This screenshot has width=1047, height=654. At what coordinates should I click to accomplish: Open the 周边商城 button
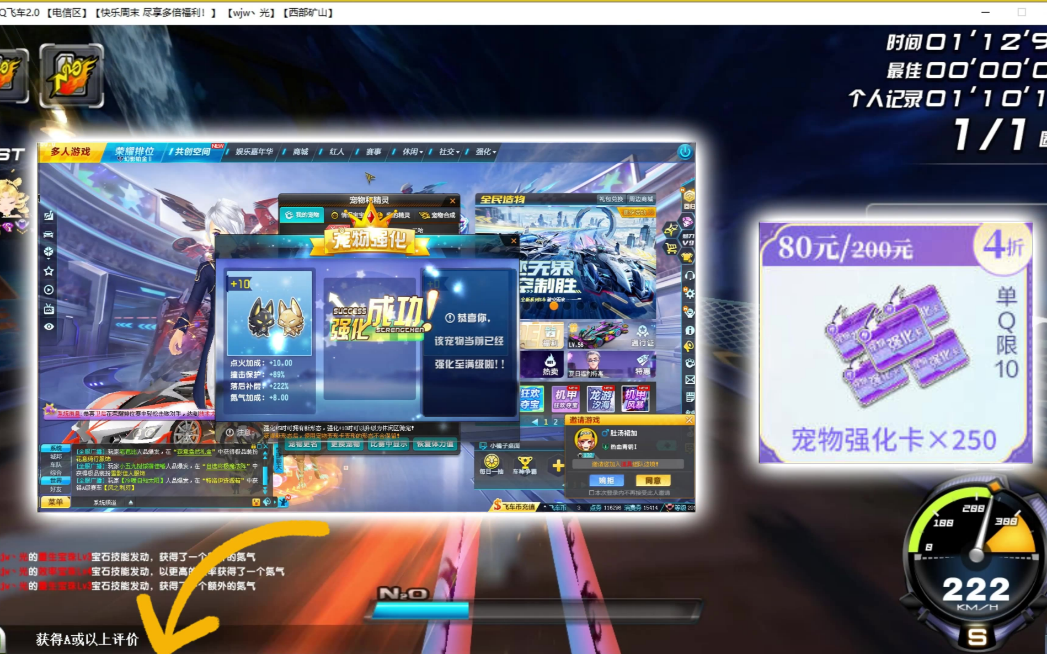pos(641,199)
